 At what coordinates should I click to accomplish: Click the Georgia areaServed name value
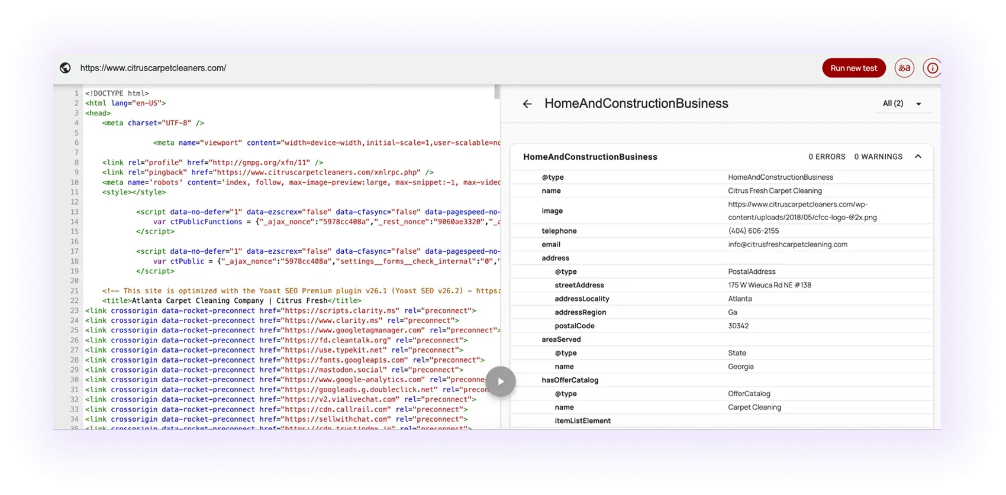(x=740, y=367)
